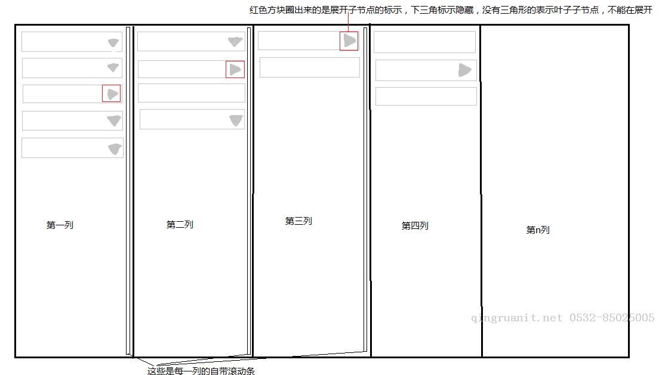This screenshot has height=375, width=662.
Task: Select the first leaf row in 第四列
Action: click(425, 42)
